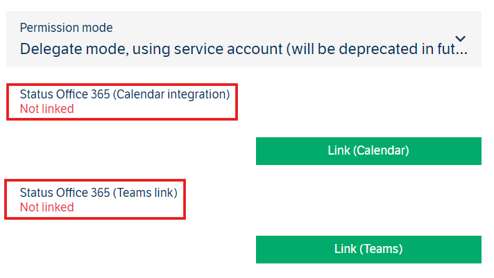Click Not linked under Teams link status
Screen dimensions: 494x278
46,207
